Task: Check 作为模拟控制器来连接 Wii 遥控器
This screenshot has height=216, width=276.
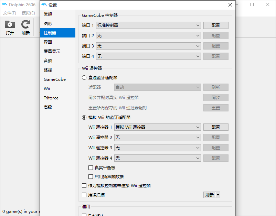Action: 84,186
